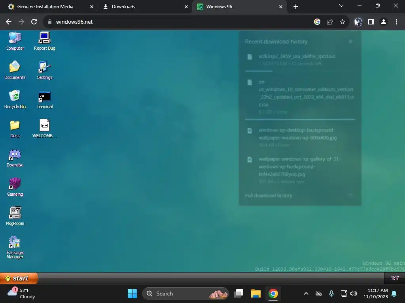
Task: Open the Report Bug shortcut
Action: tap(44, 41)
